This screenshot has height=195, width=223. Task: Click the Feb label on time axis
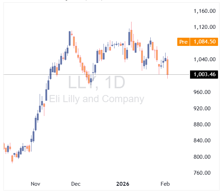(165, 184)
